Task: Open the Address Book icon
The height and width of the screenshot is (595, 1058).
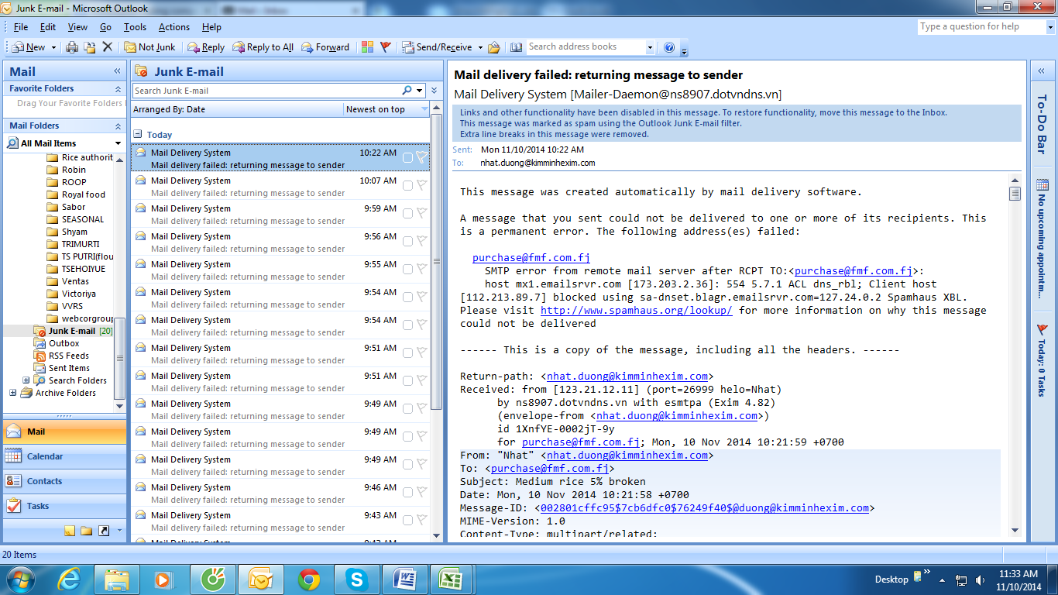Action: point(517,47)
